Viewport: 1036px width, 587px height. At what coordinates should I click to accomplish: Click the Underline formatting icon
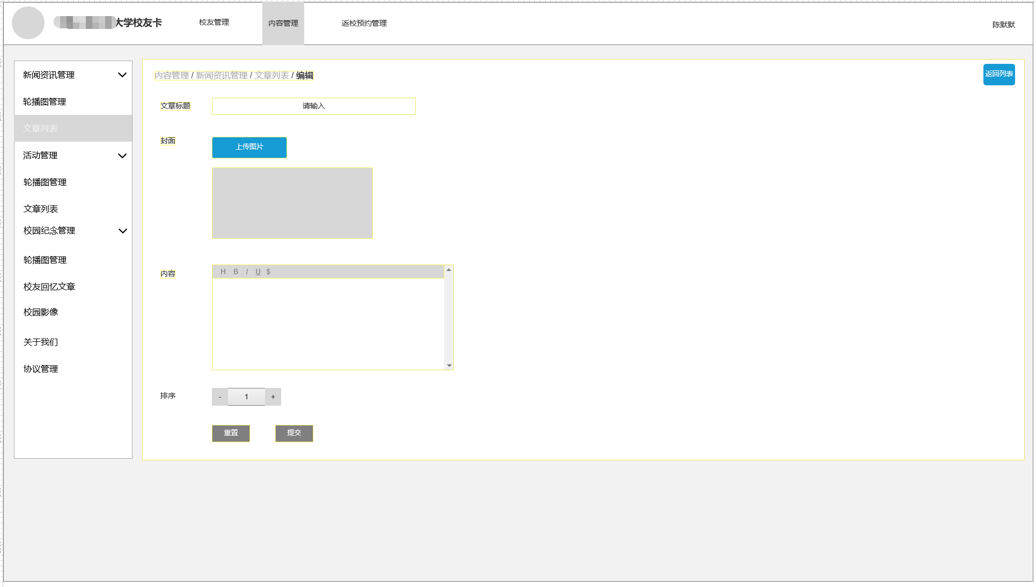258,271
